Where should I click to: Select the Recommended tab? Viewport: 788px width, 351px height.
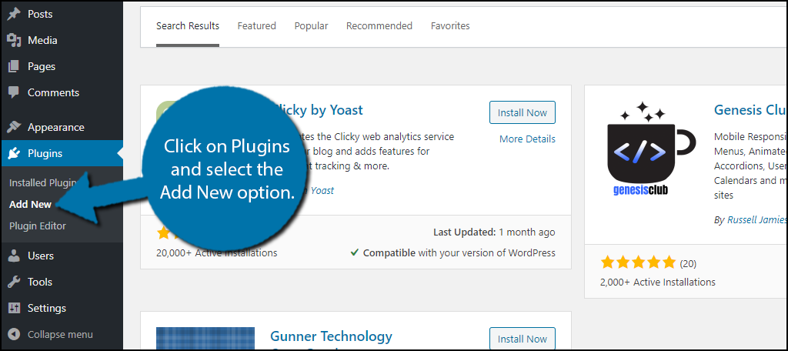point(379,25)
